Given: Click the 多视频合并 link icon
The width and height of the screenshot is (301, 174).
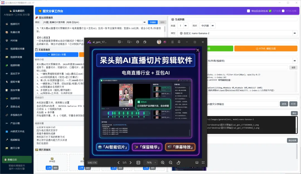Looking at the screenshot, I should click(x=7, y=115).
